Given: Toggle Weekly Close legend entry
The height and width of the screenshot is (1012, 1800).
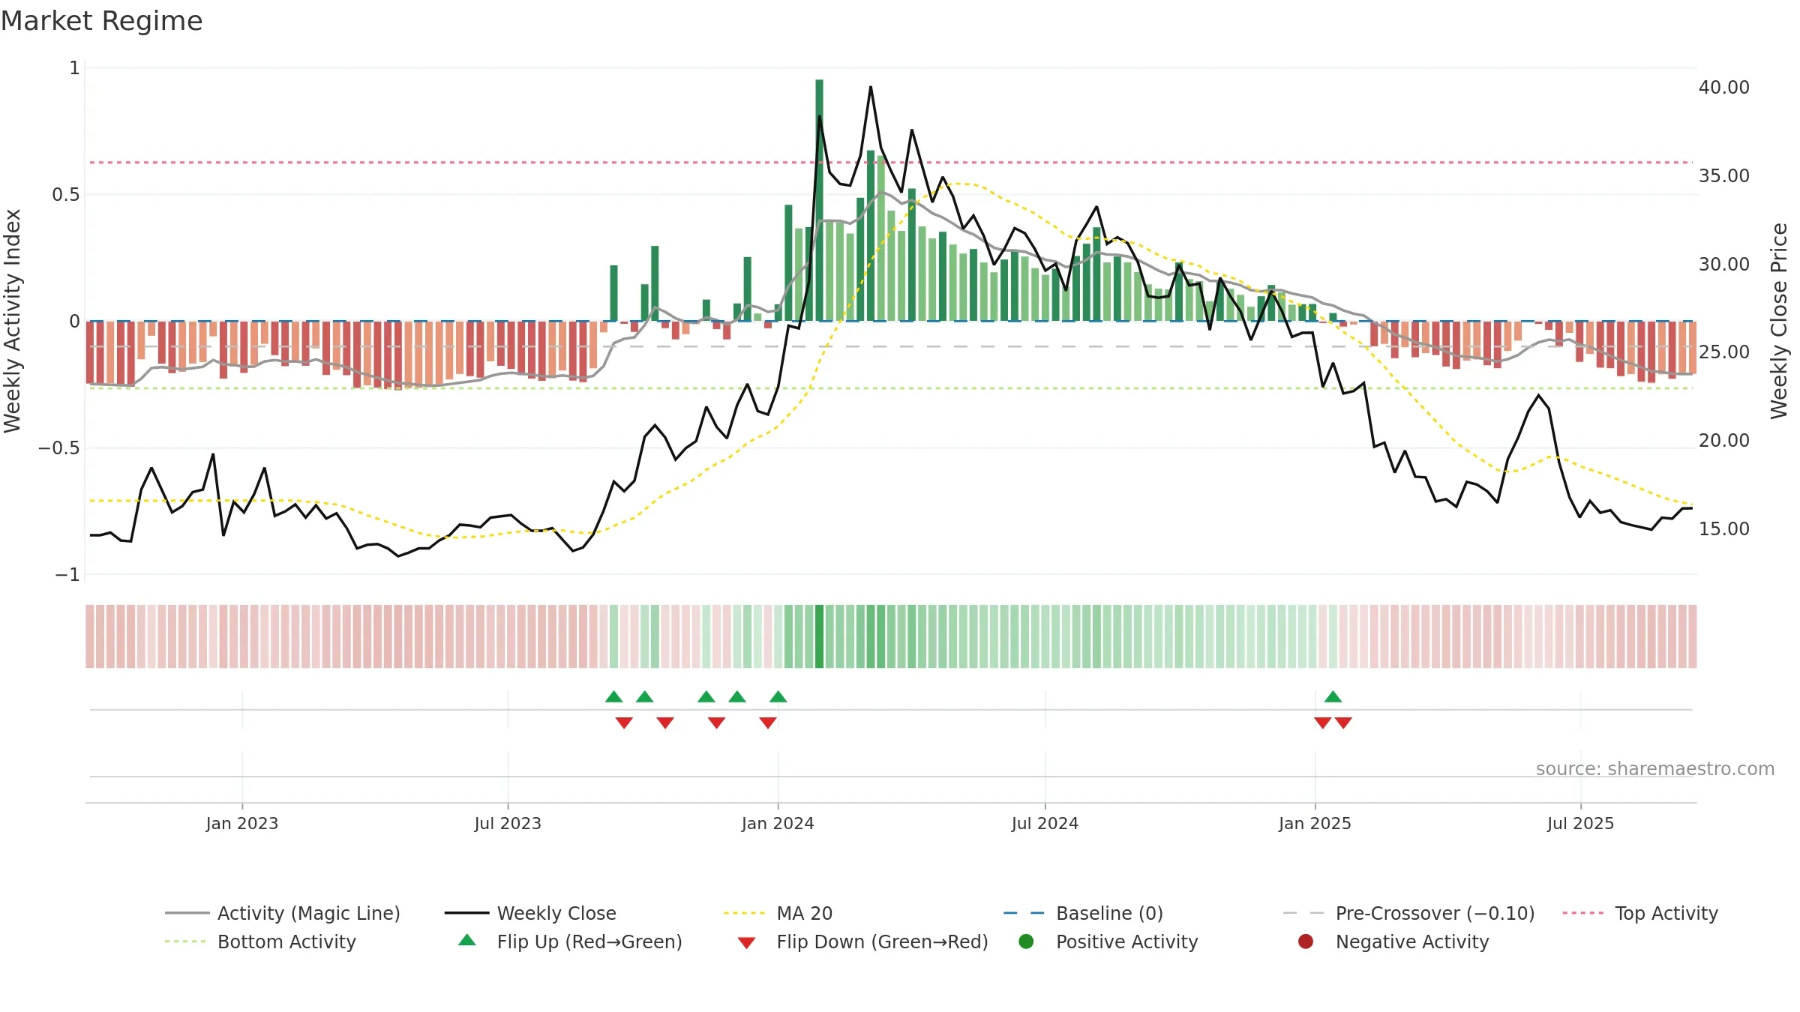Looking at the screenshot, I should coord(530,913).
